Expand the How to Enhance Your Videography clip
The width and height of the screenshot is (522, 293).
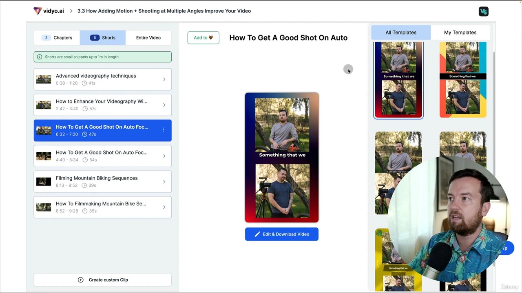164,105
